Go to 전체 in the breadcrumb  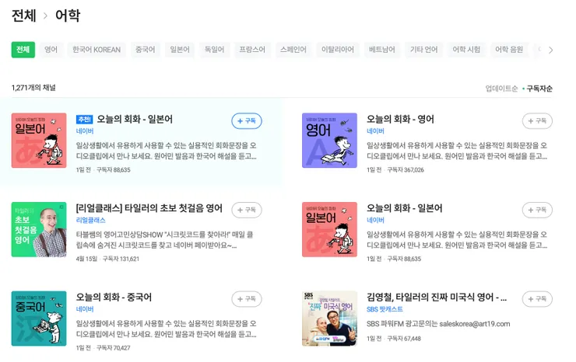(x=24, y=16)
